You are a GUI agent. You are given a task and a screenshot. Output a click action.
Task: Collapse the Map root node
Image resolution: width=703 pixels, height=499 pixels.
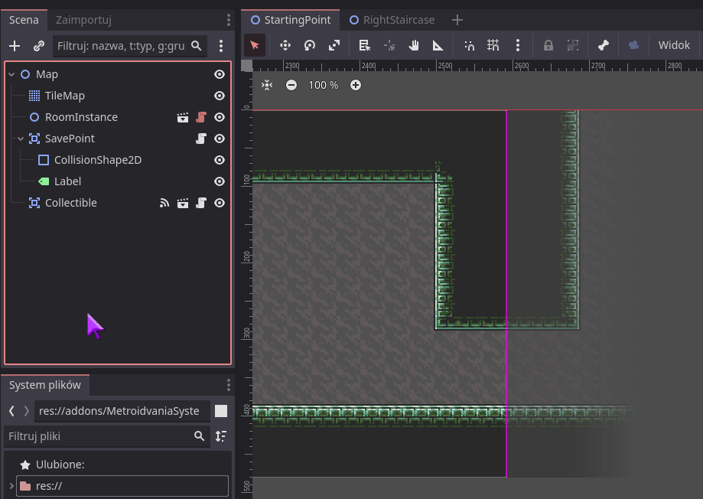click(11, 74)
